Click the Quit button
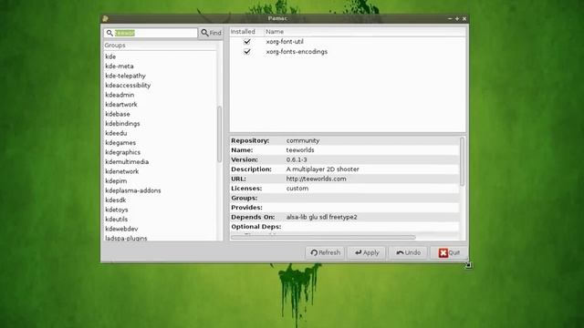This screenshot has width=584, height=328. pyautogui.click(x=449, y=253)
